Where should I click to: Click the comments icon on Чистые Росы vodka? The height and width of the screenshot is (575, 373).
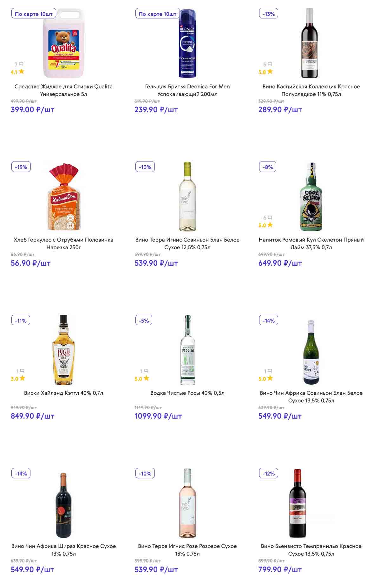146,371
